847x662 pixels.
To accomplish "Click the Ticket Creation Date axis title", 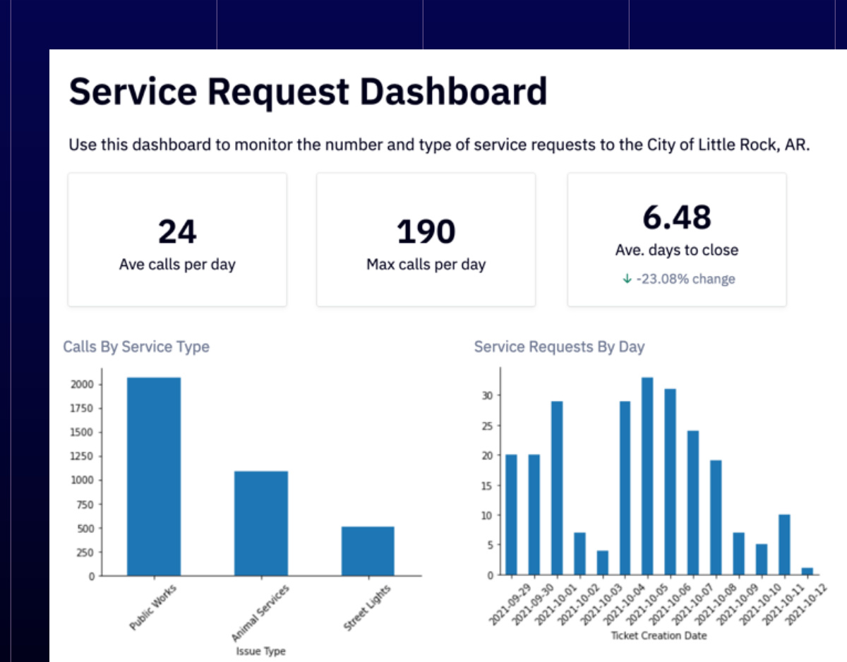I will (659, 635).
